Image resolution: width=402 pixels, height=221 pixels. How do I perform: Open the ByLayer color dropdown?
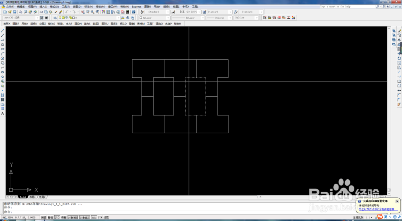[x=168, y=18]
